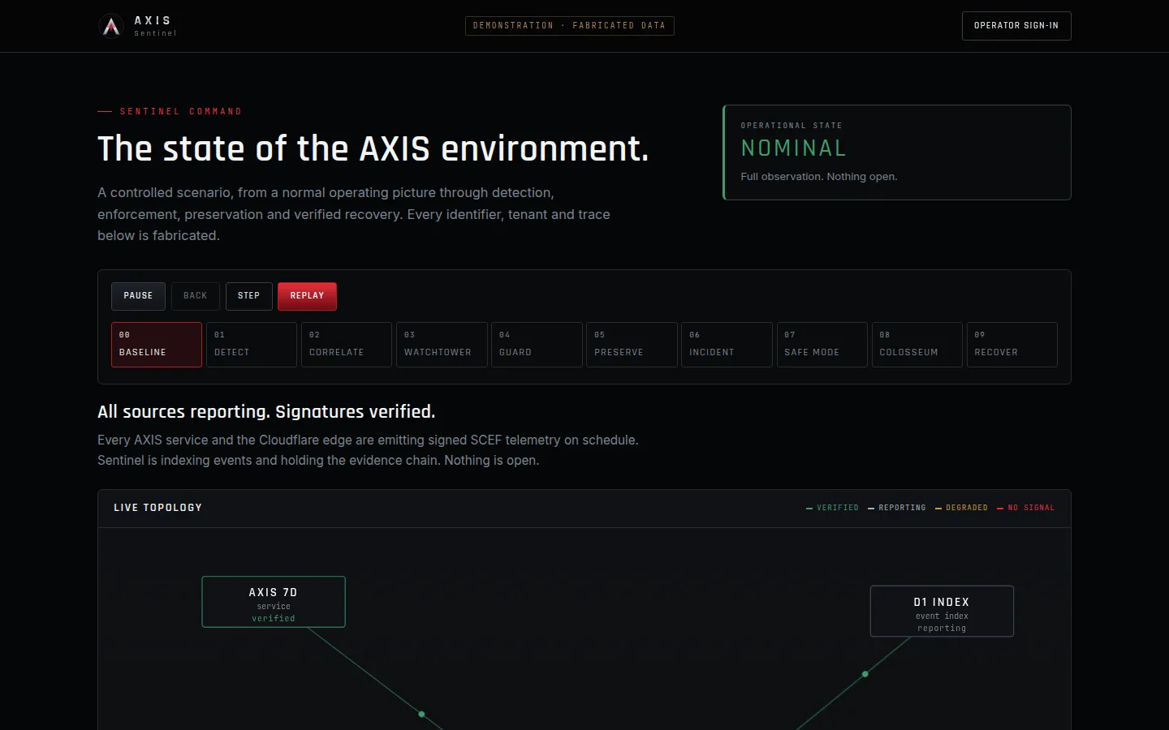Open the 08 Colosseum stage

(917, 345)
